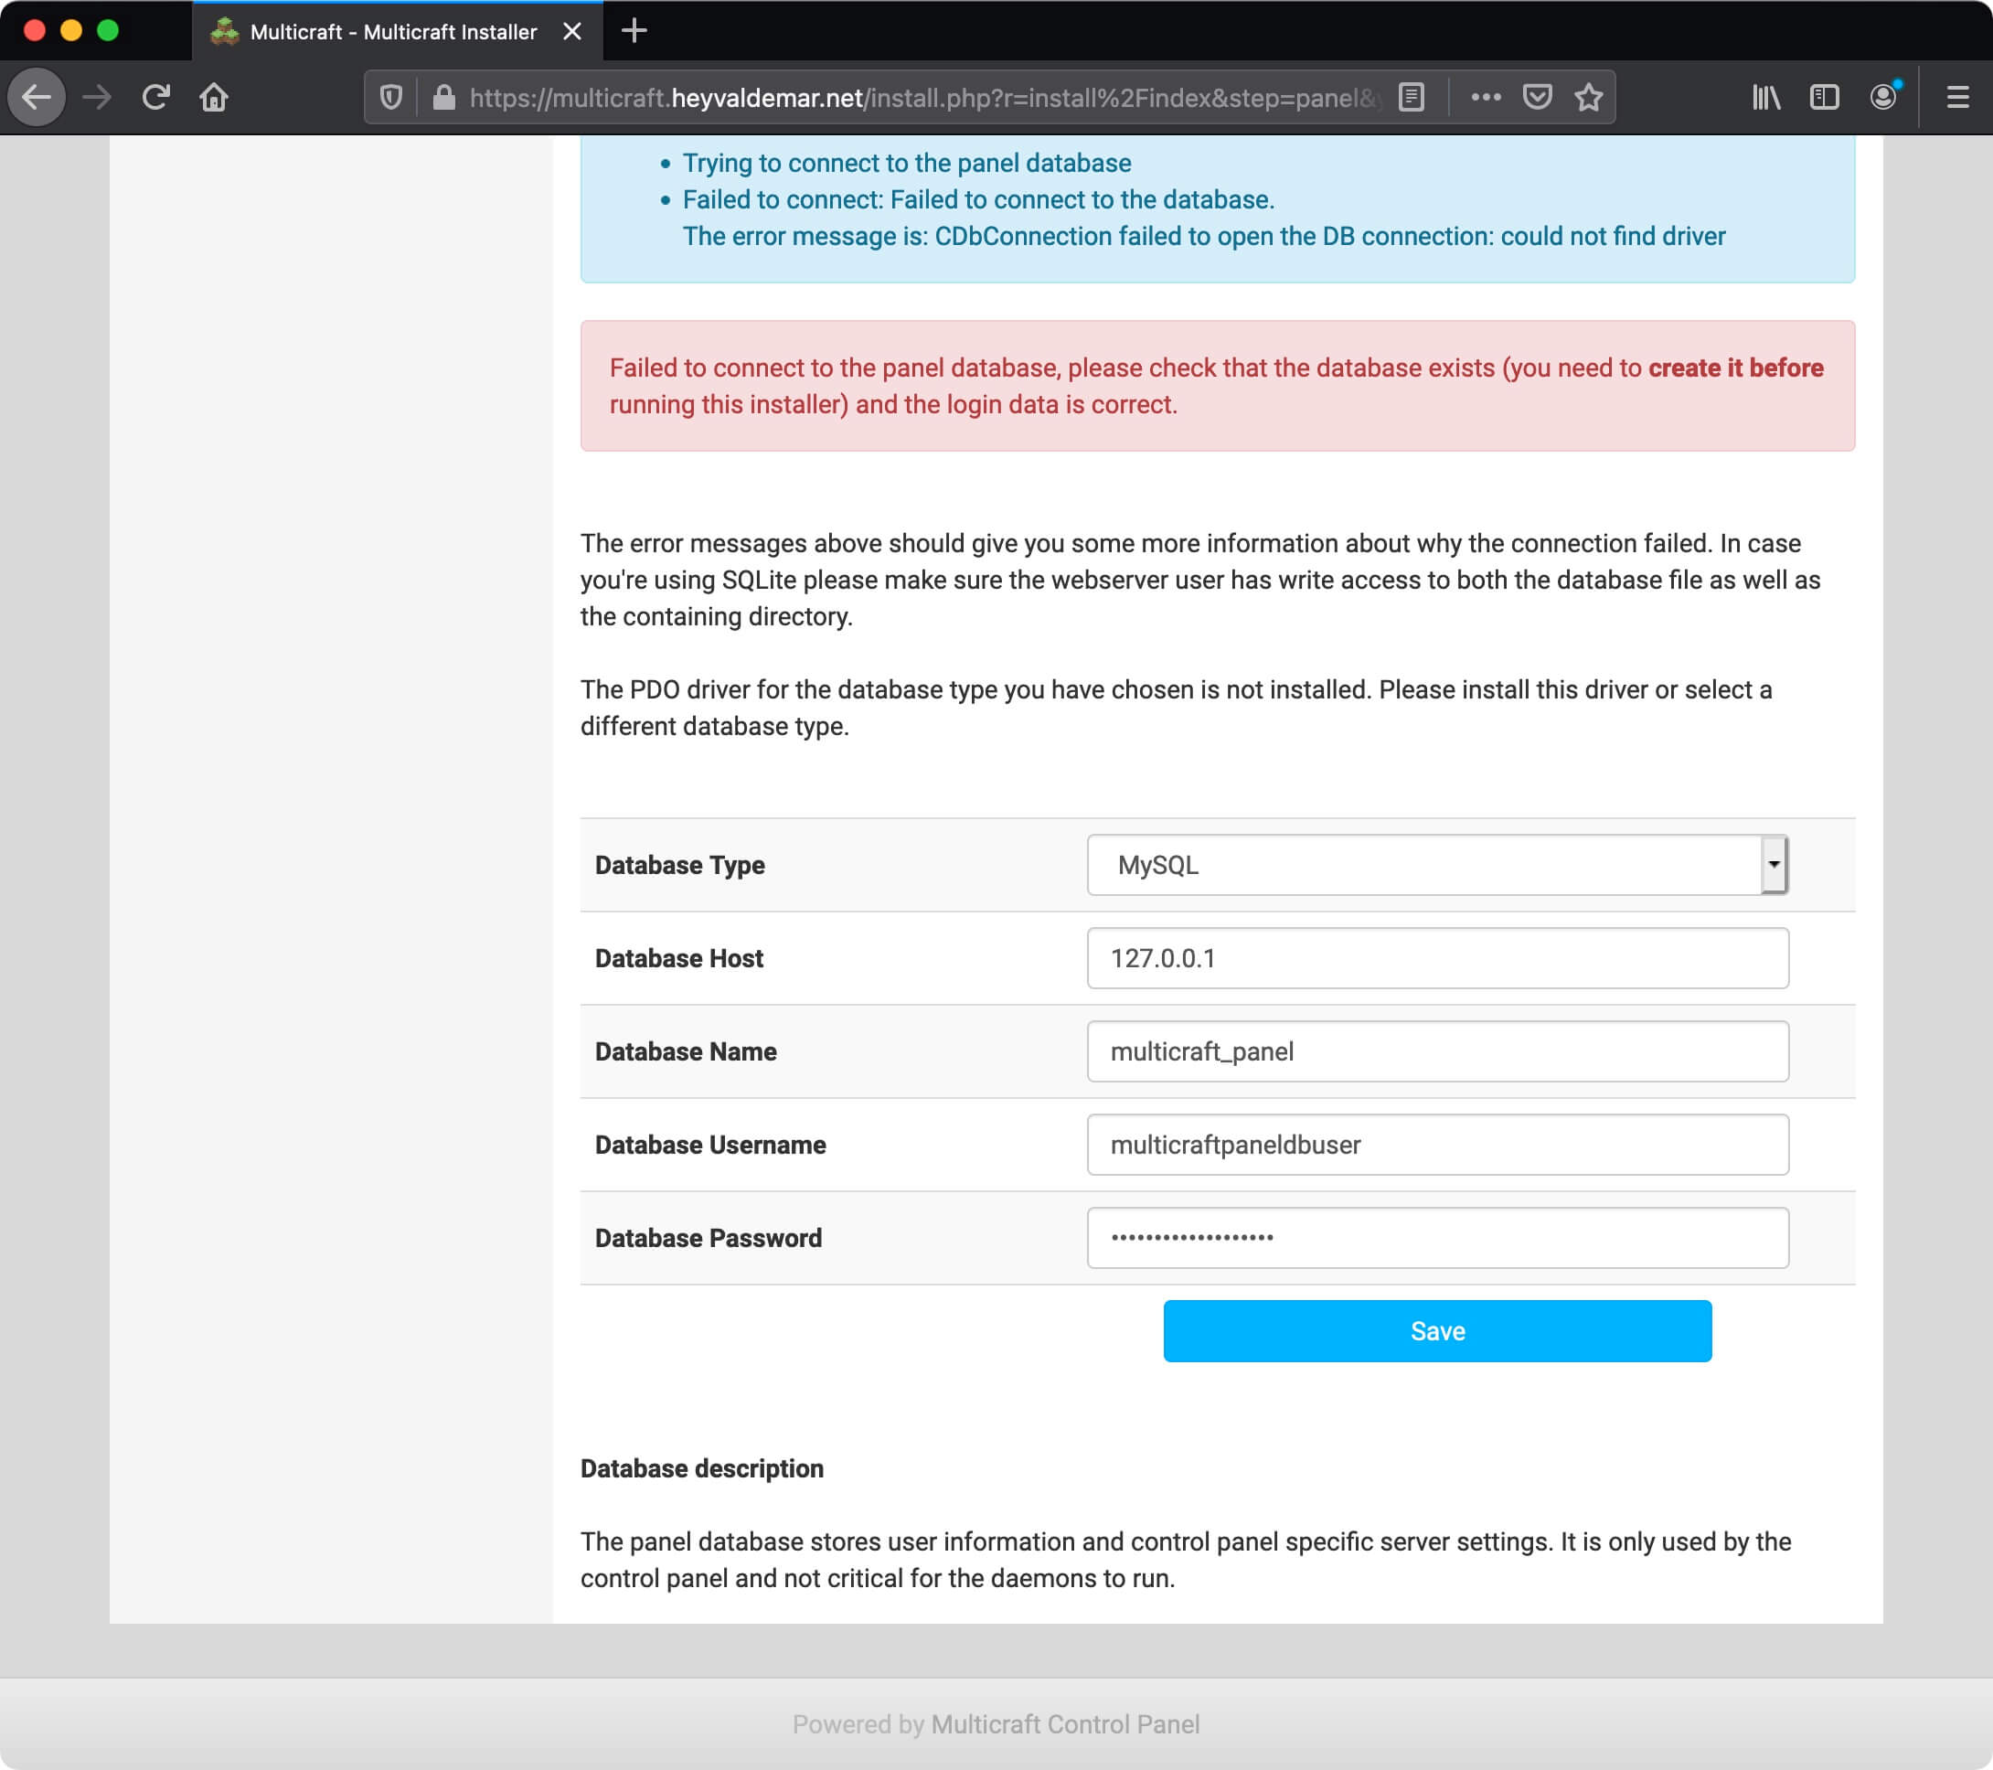Click the 'Database Username' label
Screen dimensions: 1993x1770
[709, 1145]
